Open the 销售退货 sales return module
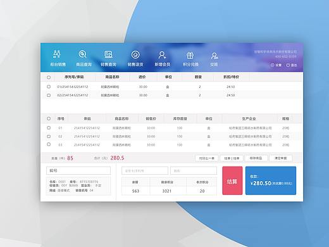 (x=135, y=58)
